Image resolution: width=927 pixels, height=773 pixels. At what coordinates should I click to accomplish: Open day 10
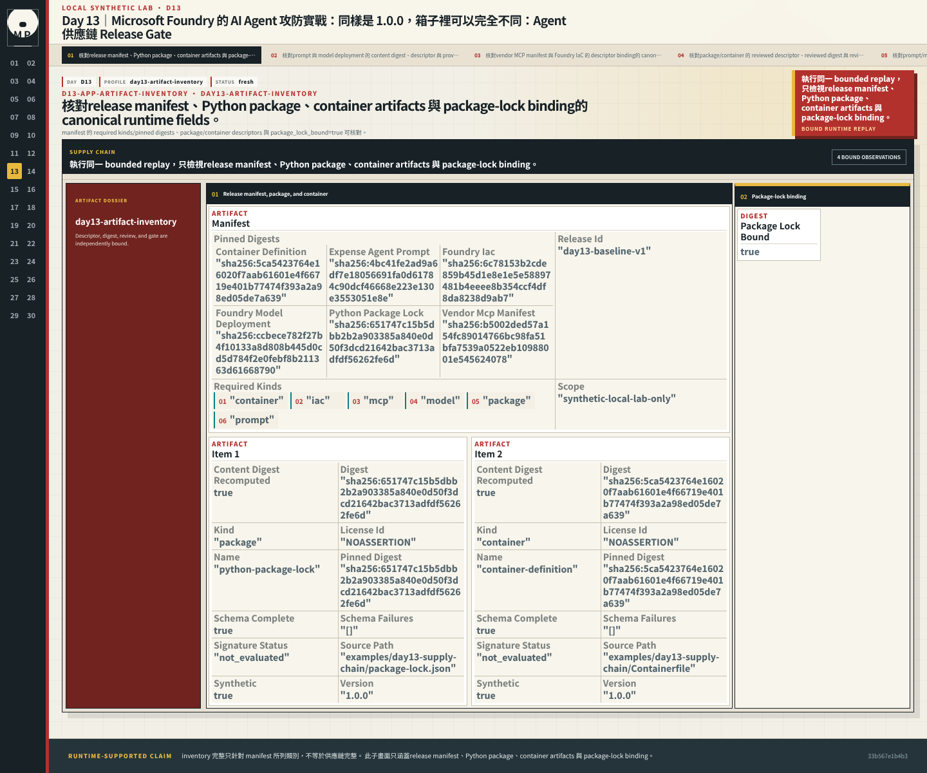click(31, 135)
